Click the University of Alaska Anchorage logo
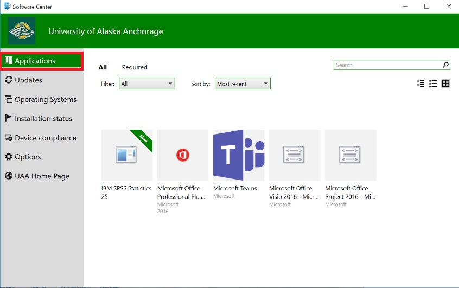The height and width of the screenshot is (288, 459). pos(22,31)
